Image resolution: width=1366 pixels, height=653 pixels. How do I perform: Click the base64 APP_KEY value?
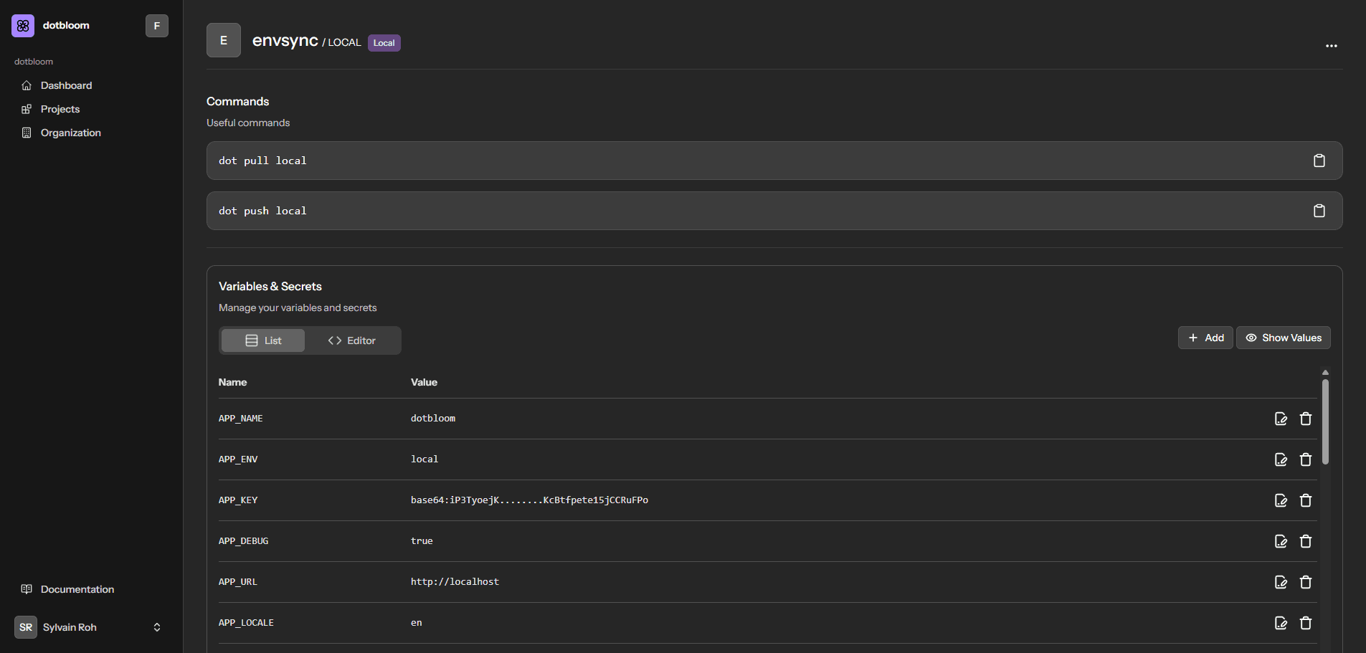(x=529, y=500)
